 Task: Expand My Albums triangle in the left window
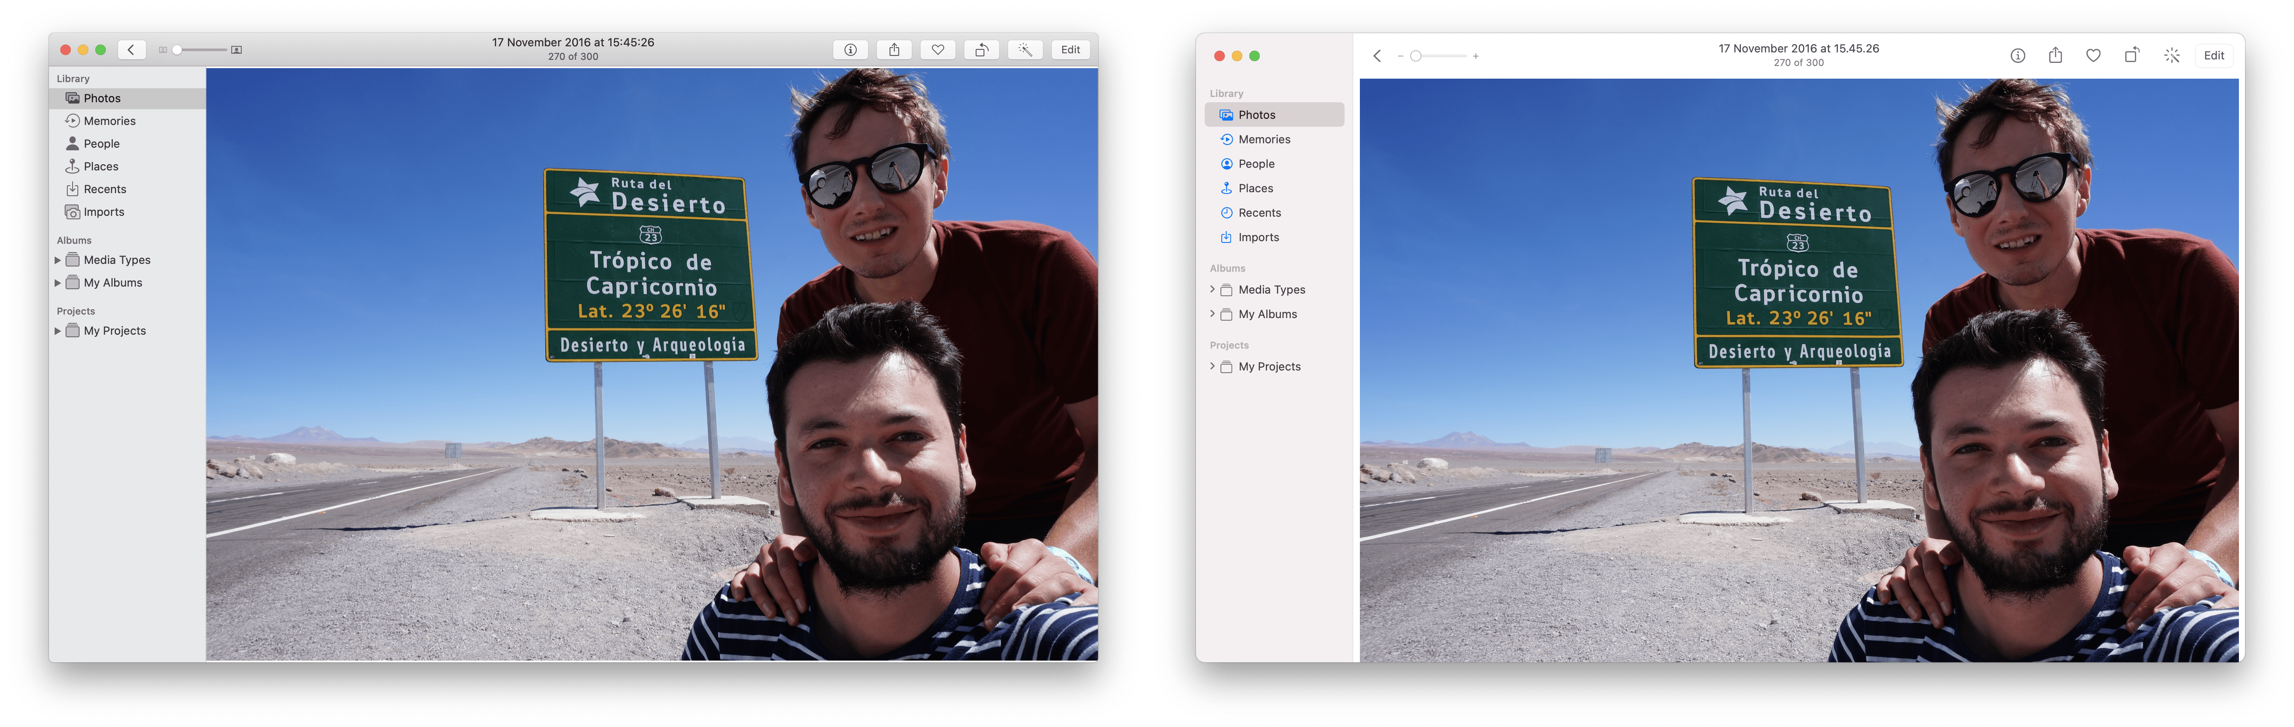click(58, 283)
